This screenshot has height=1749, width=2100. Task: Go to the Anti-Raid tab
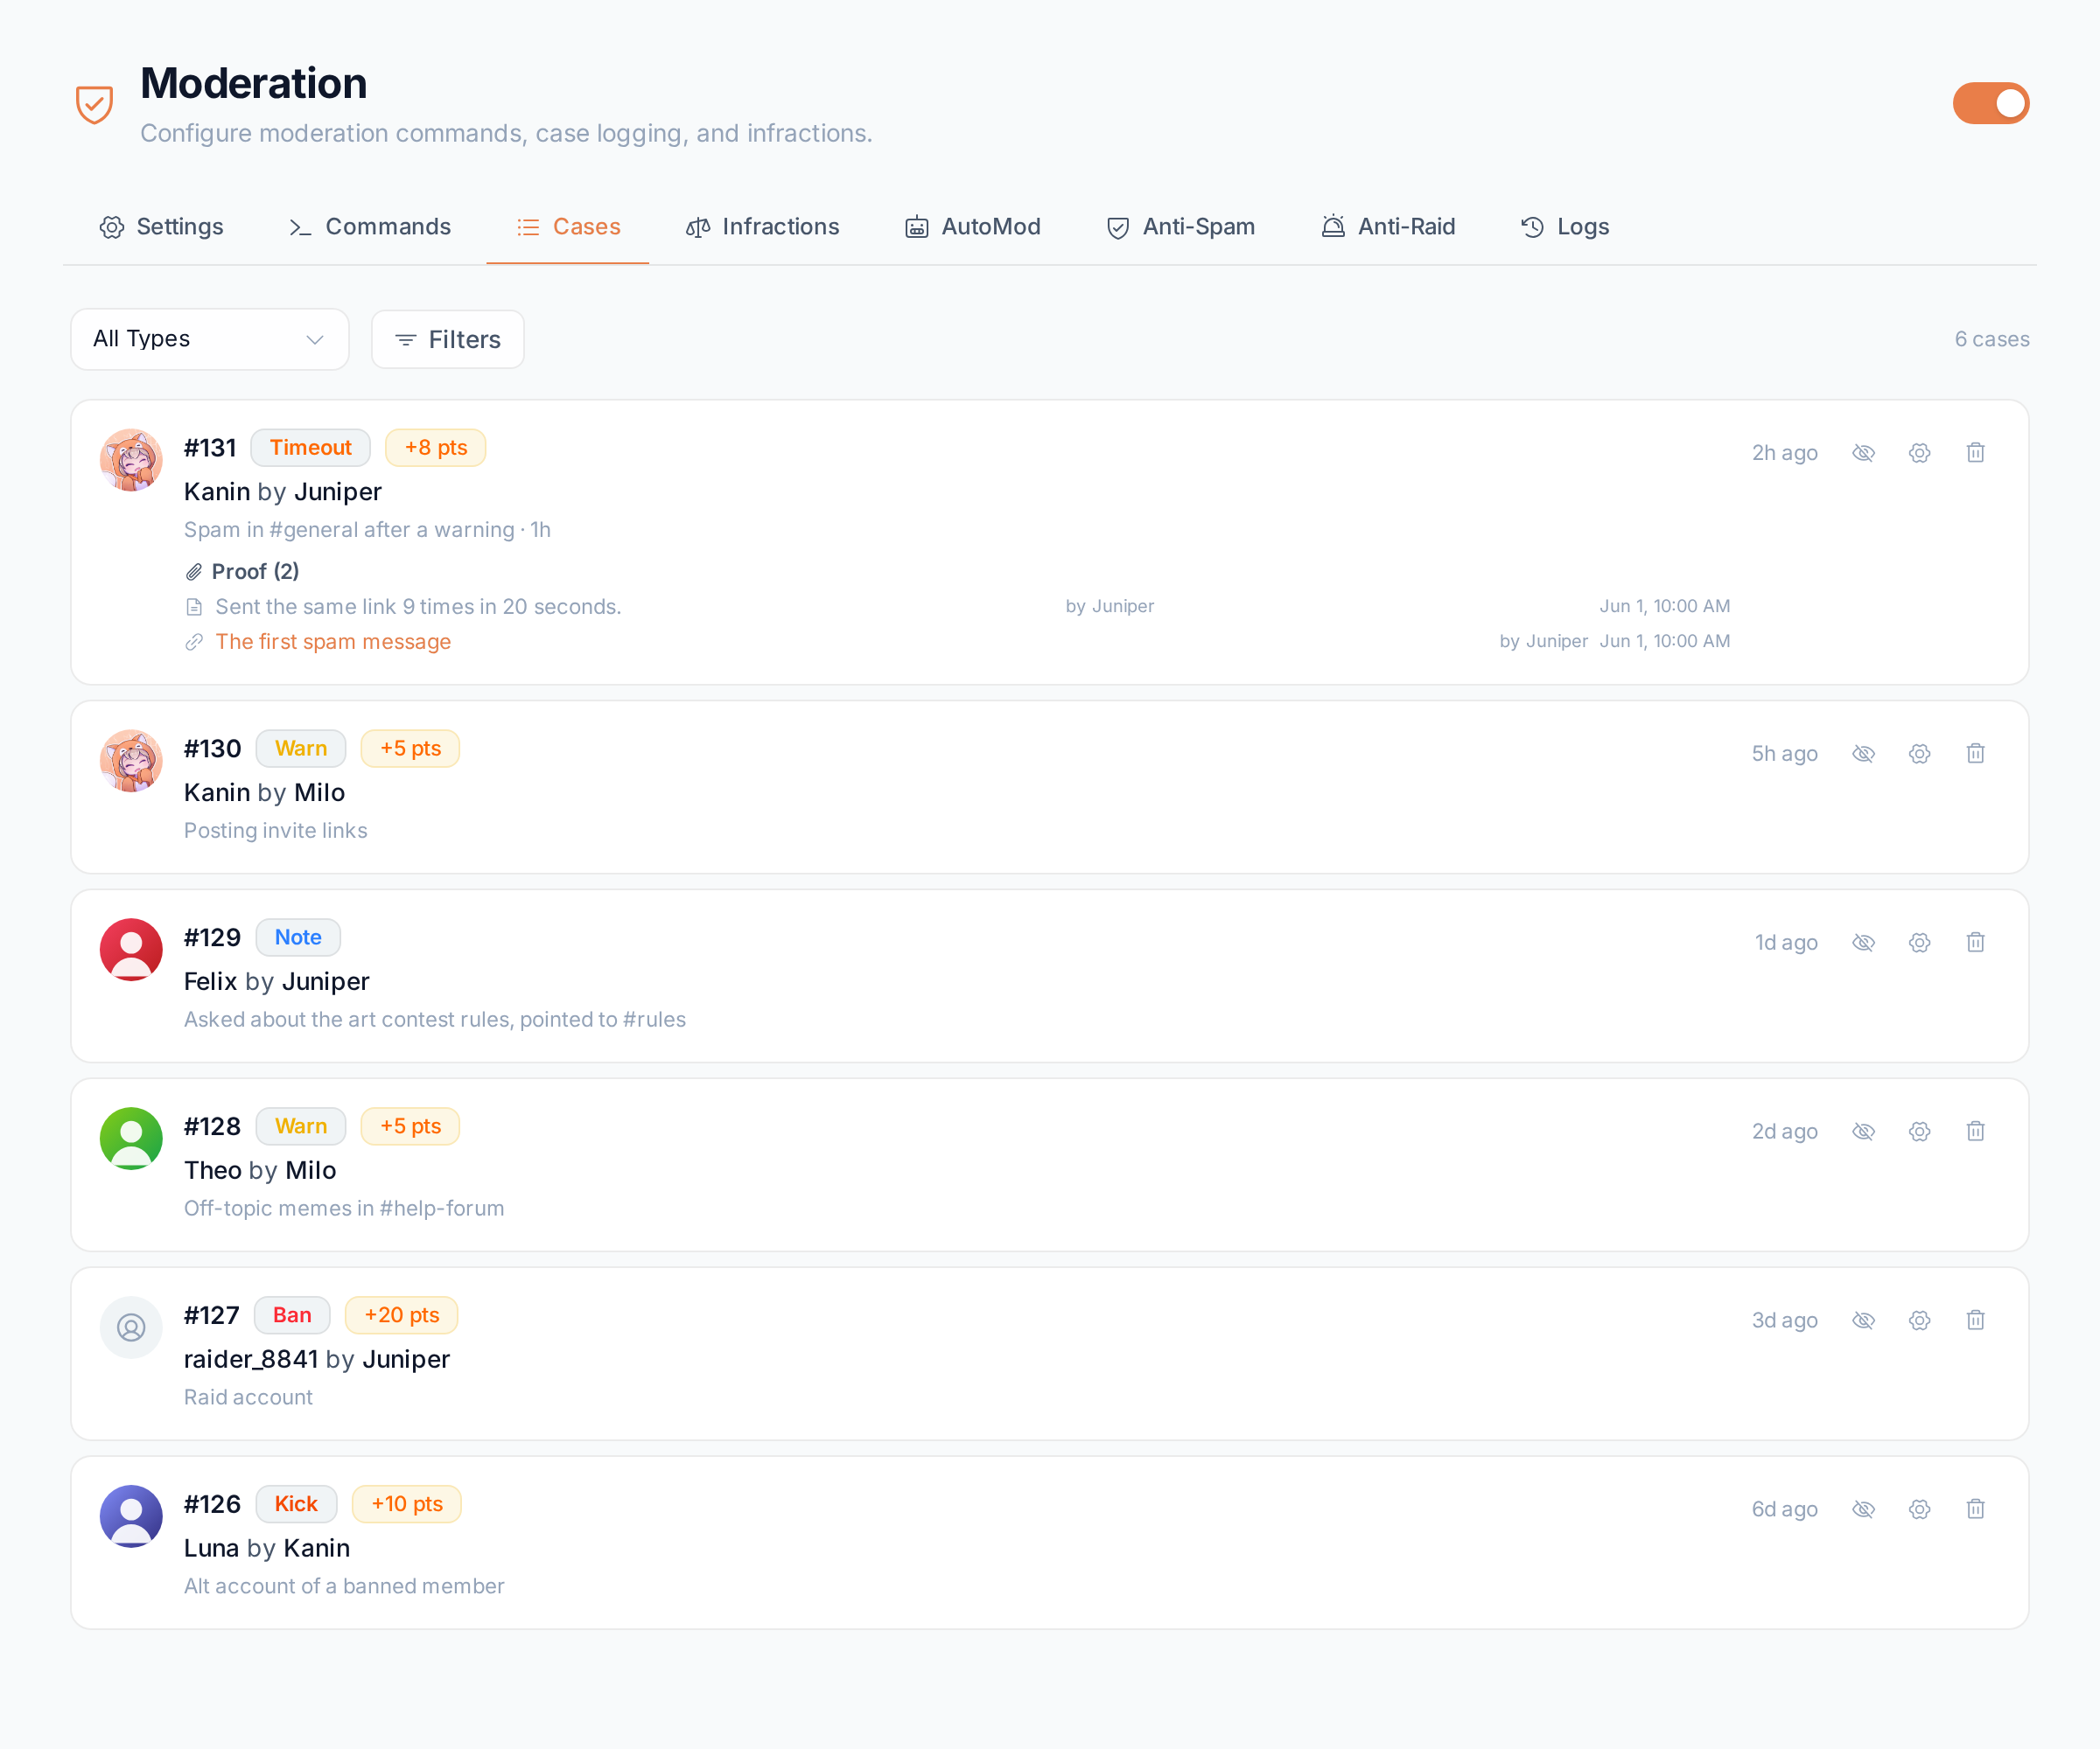1388,226
